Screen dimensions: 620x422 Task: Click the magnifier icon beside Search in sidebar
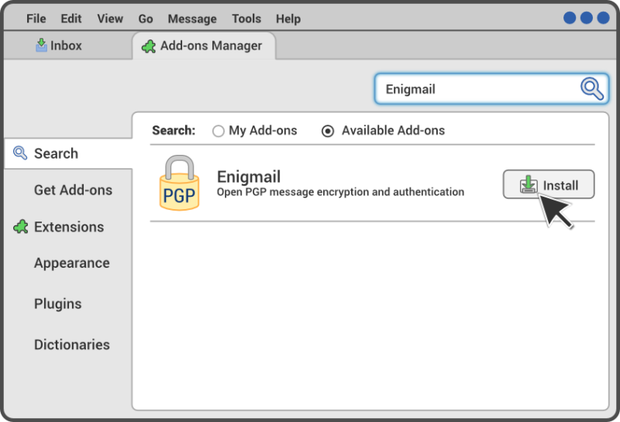click(20, 153)
